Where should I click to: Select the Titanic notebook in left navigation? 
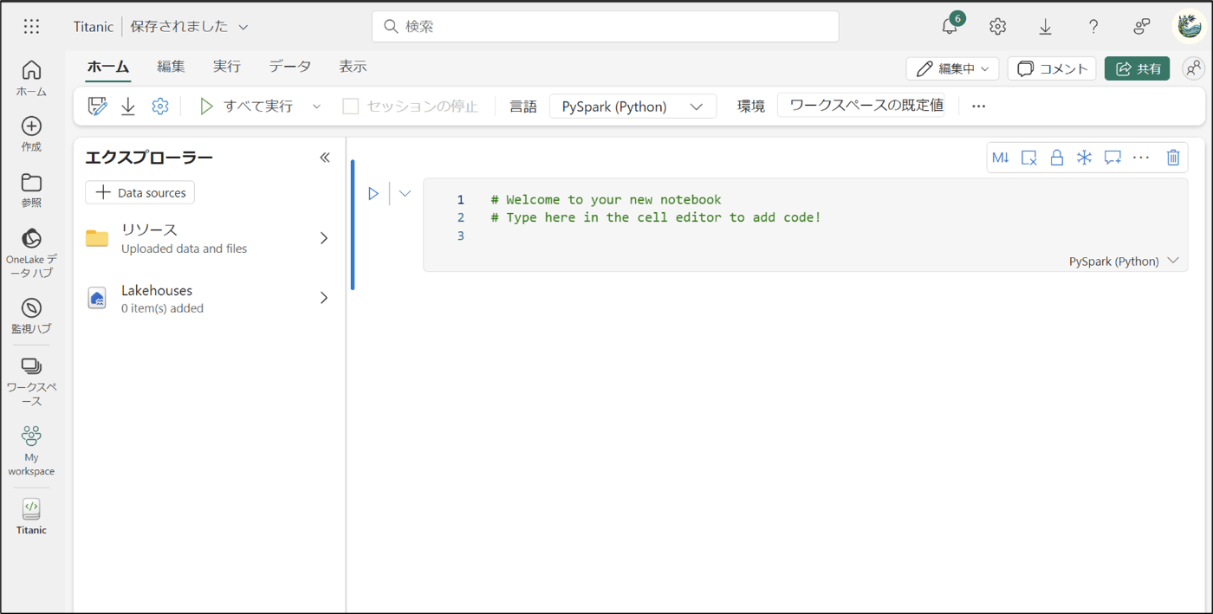click(31, 517)
